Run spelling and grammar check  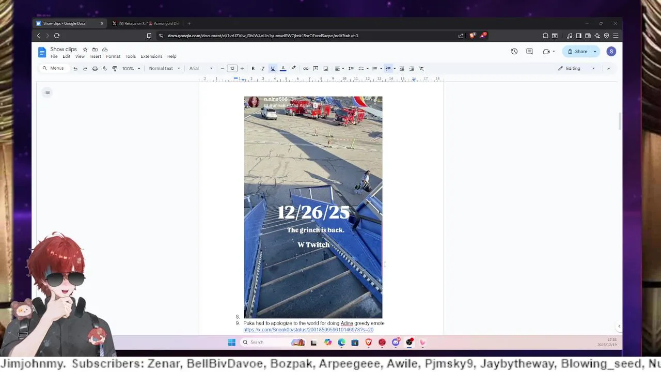click(105, 69)
